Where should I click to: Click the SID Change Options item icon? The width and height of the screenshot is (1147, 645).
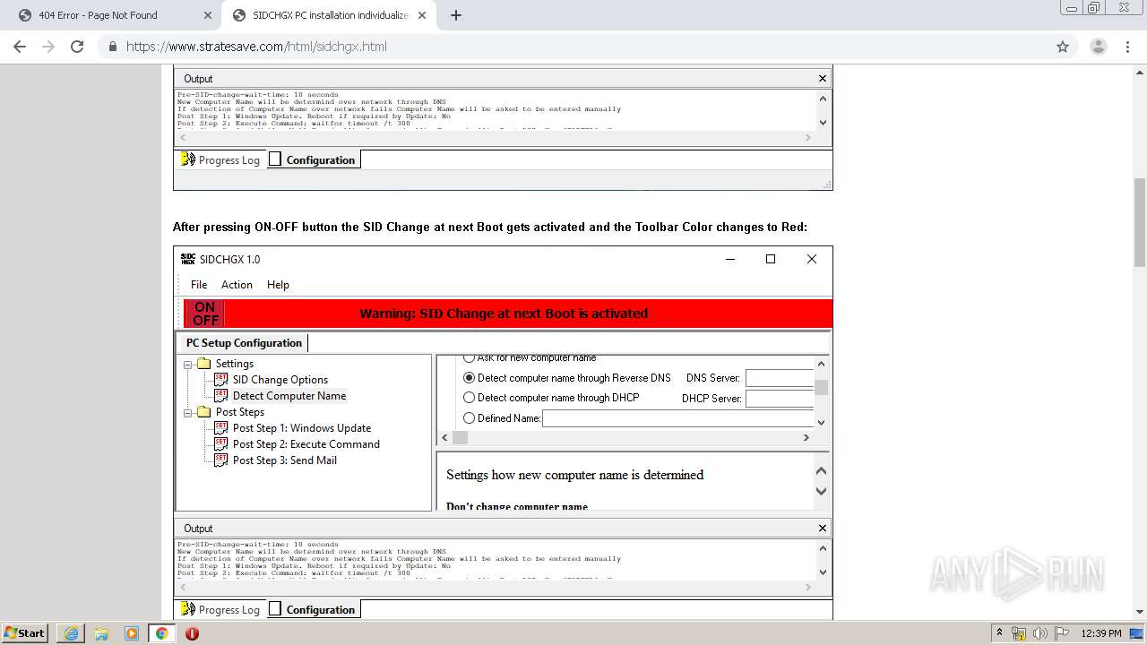click(220, 380)
